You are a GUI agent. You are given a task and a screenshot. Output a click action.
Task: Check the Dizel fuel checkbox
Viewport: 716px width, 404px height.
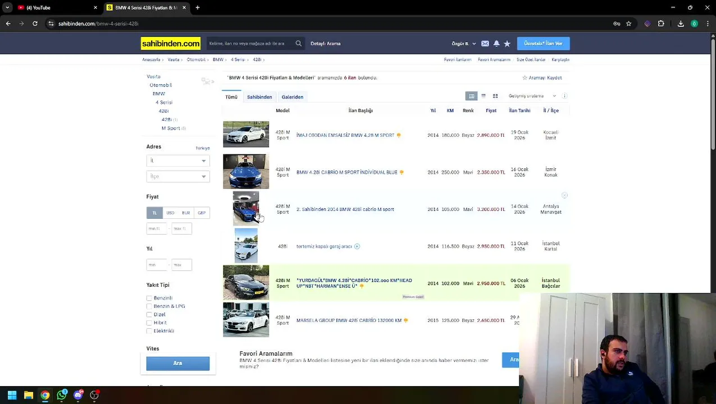tap(149, 315)
